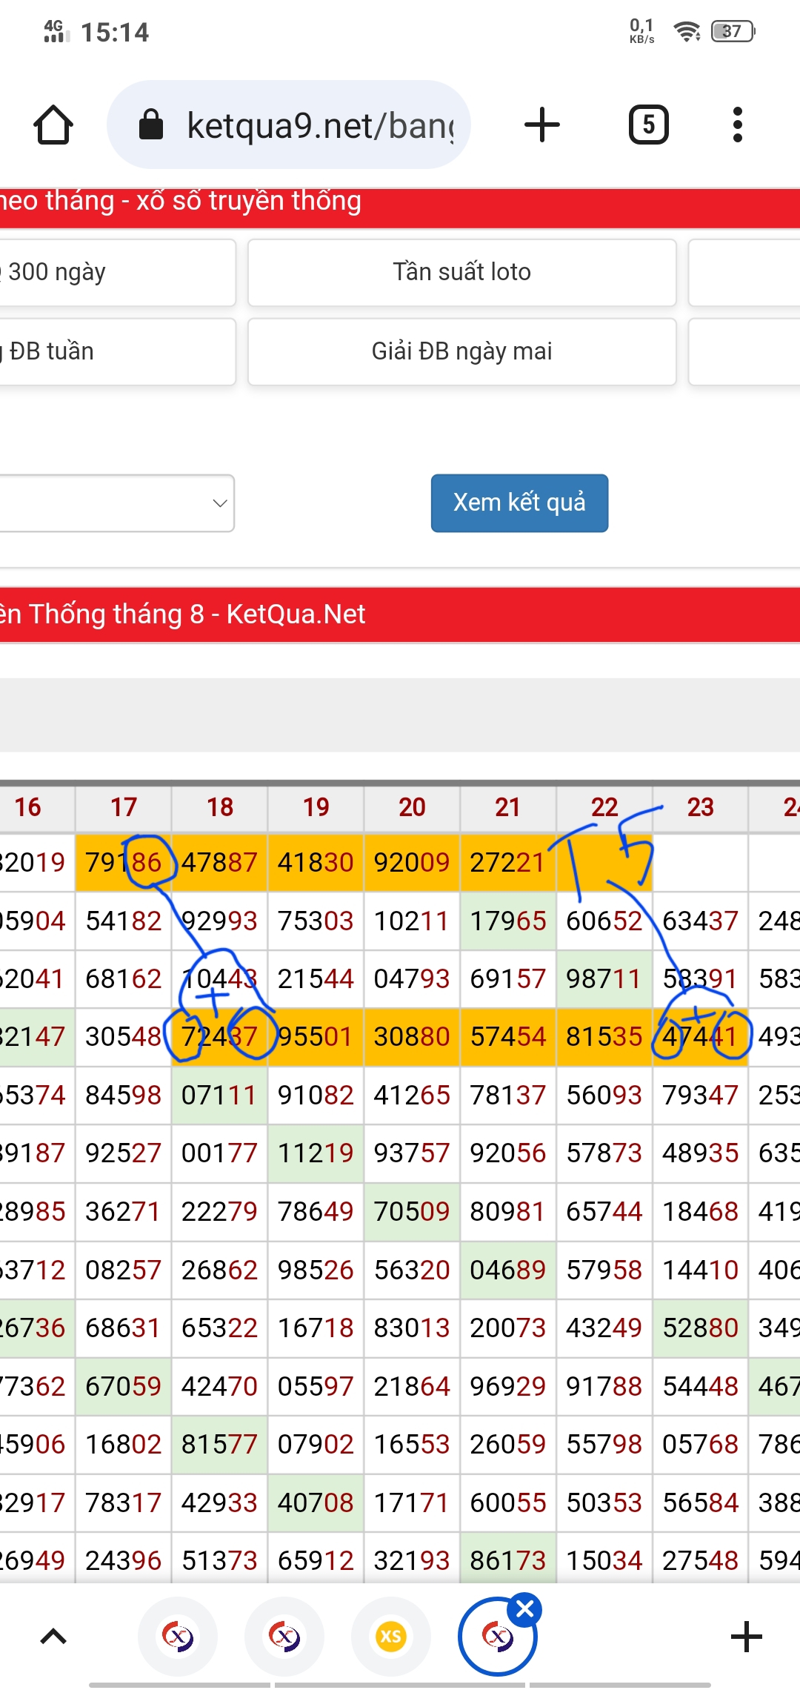Switch to the second bottom tab thumbnail
800x1690 pixels.
click(284, 1637)
